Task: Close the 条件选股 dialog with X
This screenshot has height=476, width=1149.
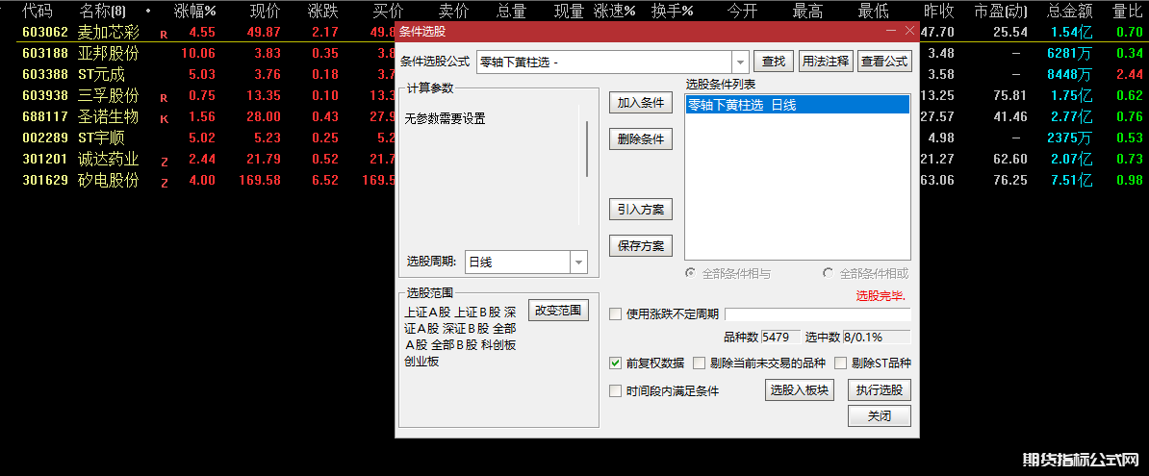Action: tap(909, 31)
